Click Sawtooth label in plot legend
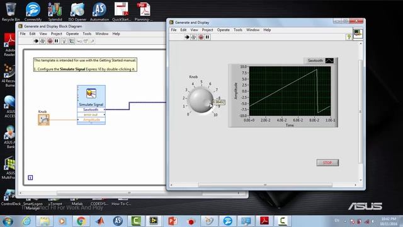Image resolution: width=403 pixels, height=227 pixels. point(315,61)
